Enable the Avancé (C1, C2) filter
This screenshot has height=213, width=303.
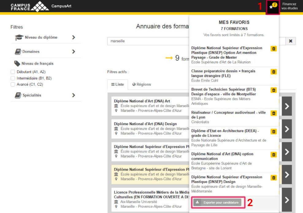pos(13,84)
